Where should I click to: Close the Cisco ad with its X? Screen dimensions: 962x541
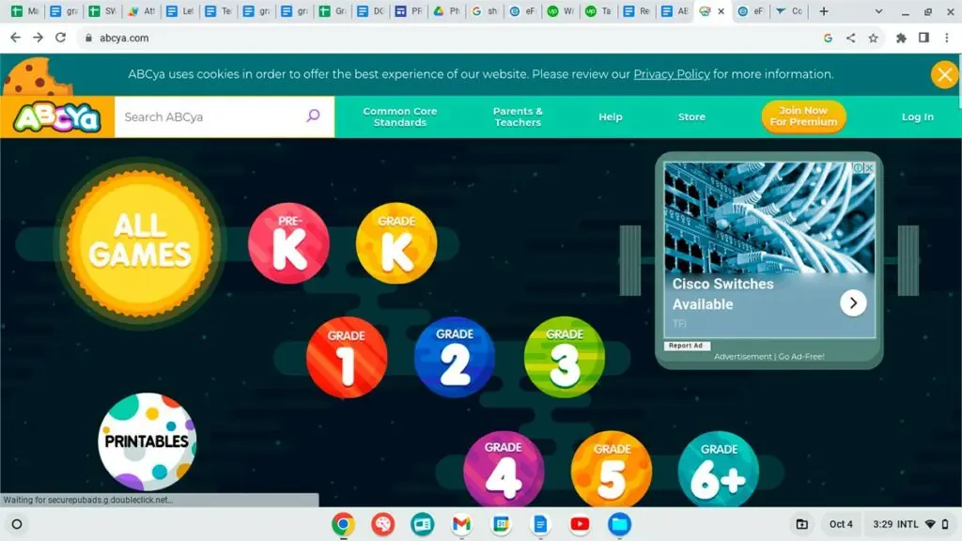(869, 167)
